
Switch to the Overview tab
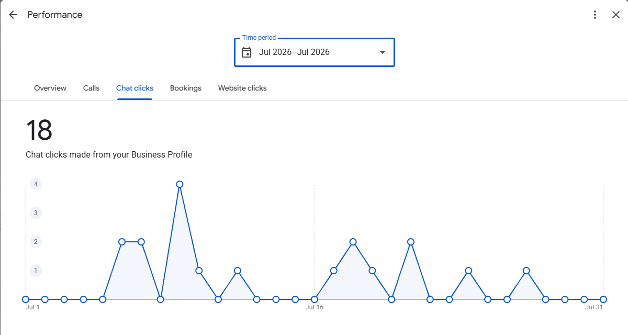point(50,88)
